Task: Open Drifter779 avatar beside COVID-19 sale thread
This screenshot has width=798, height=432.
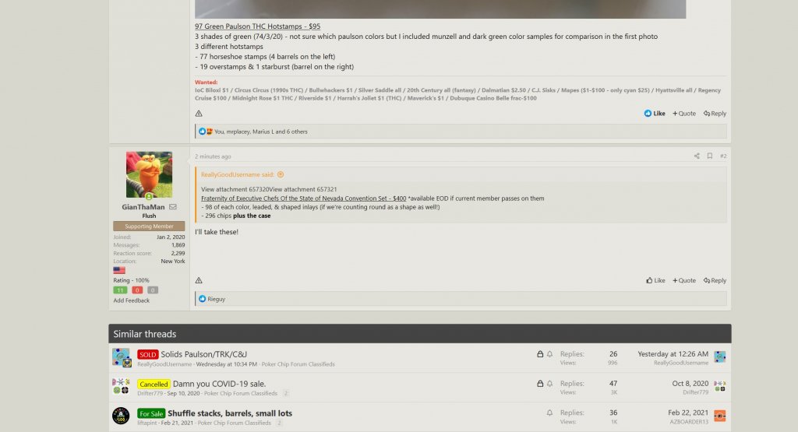Action: tap(121, 386)
